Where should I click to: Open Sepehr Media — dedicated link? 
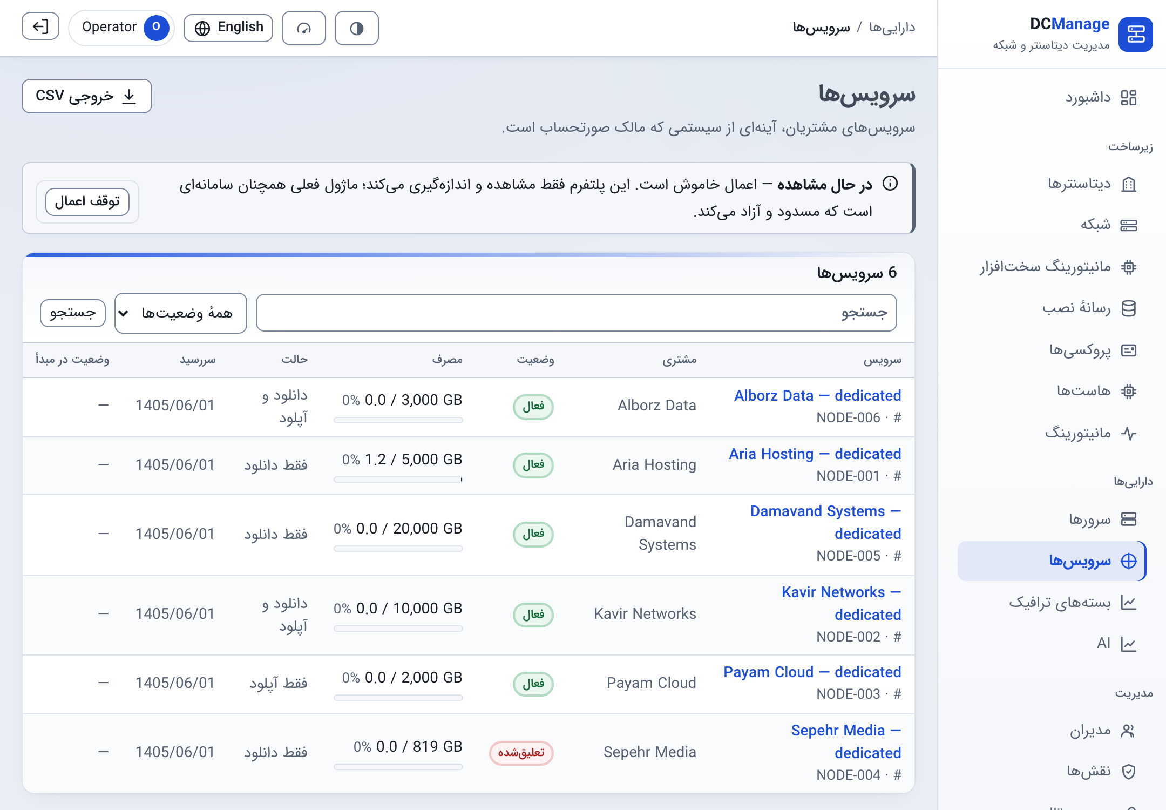(846, 741)
